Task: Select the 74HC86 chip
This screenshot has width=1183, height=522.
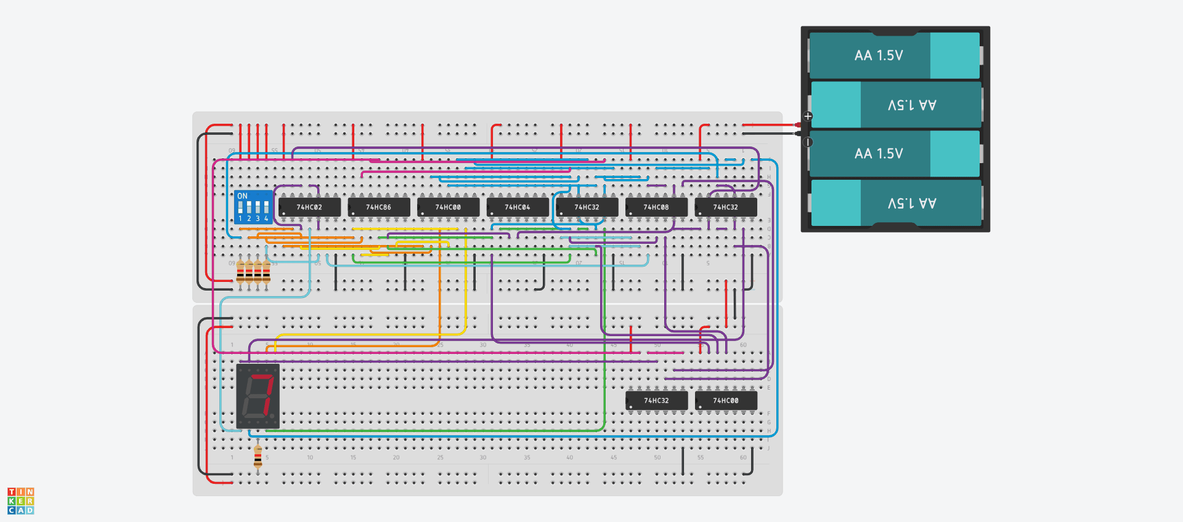Action: [379, 207]
